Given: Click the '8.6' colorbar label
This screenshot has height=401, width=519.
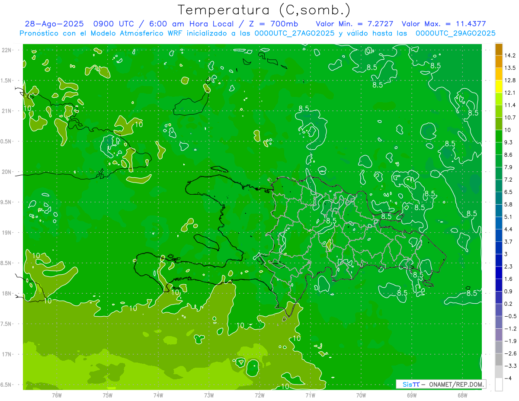Looking at the screenshot, I should pos(509,154).
